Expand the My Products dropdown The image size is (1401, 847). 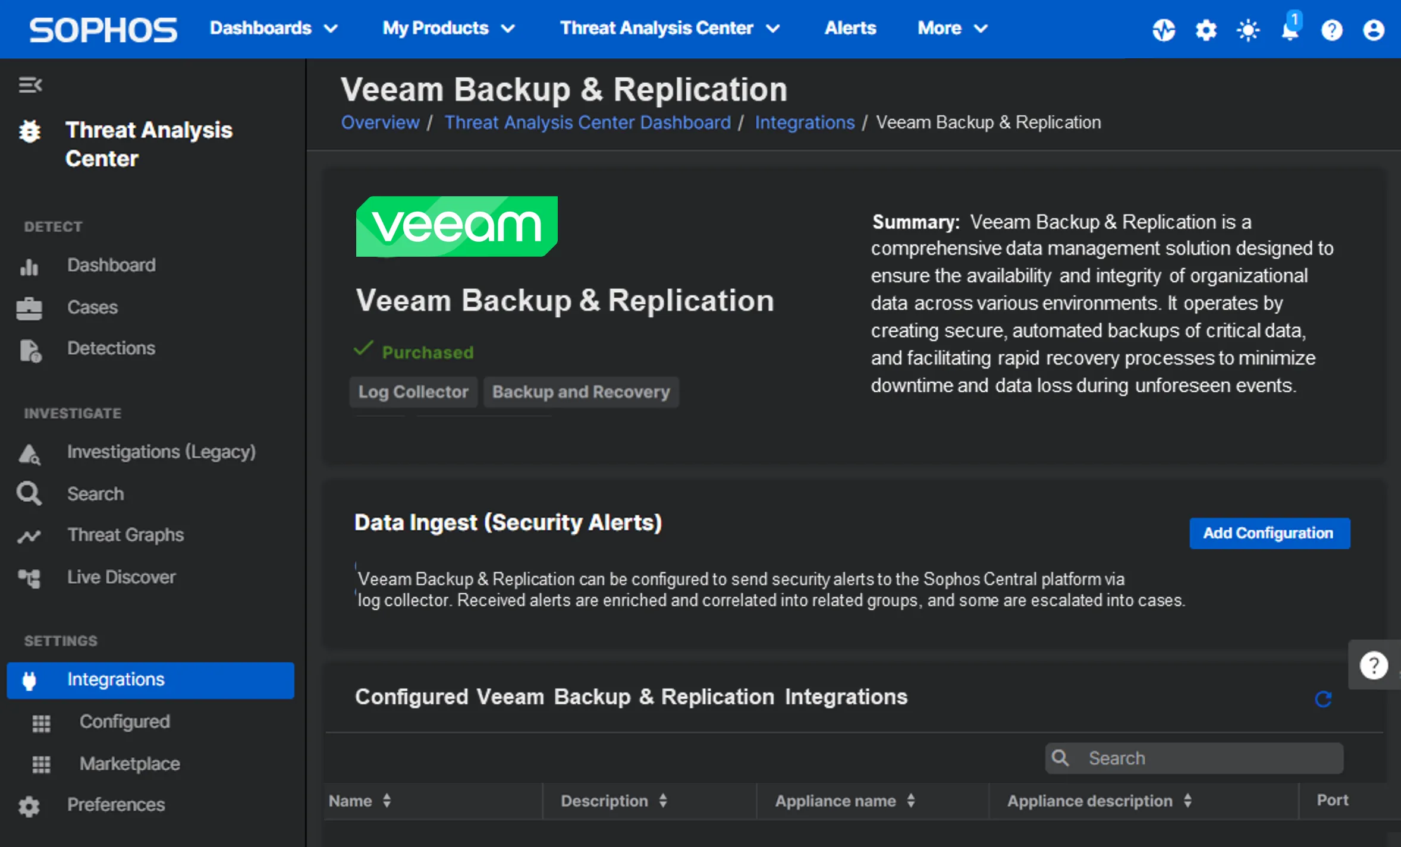(x=448, y=28)
